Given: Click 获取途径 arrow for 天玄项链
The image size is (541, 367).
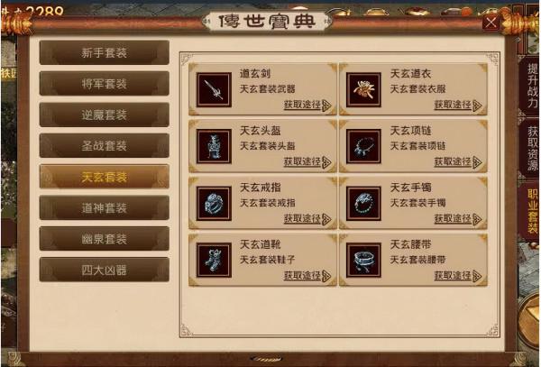Looking at the screenshot, I should 477,162.
